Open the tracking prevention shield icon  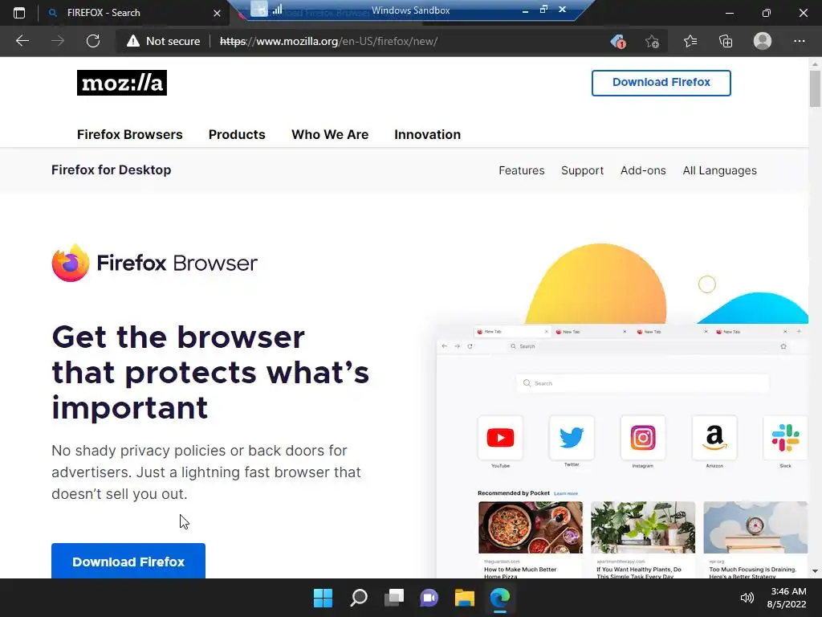[618, 41]
